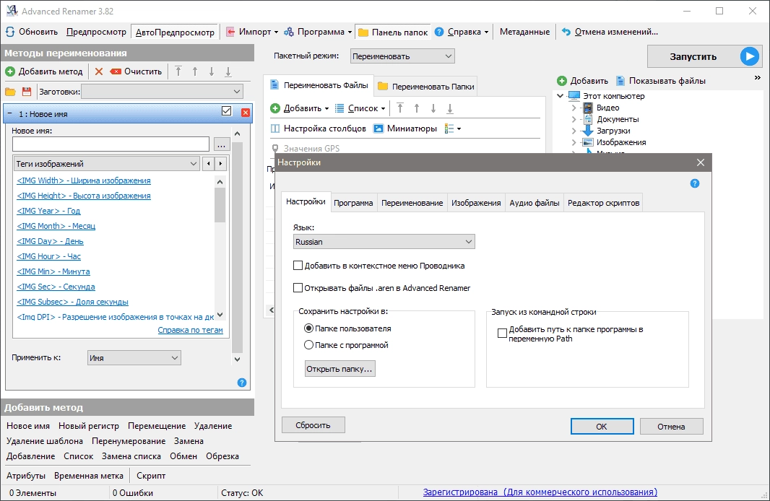Select Изображения in folder tree

click(x=621, y=142)
